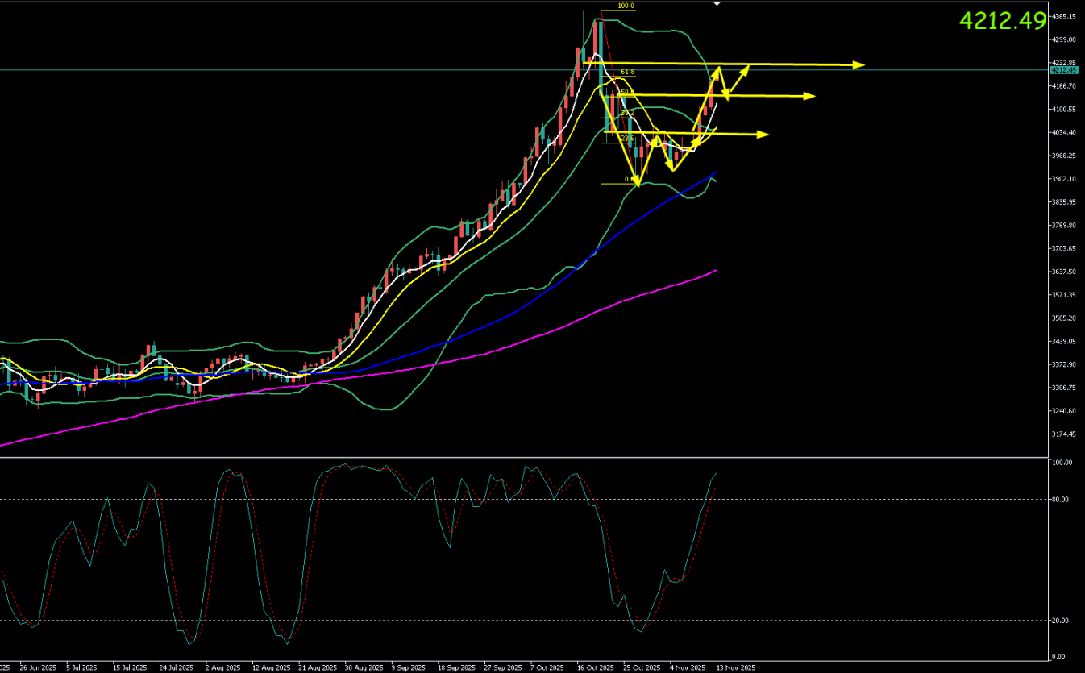The height and width of the screenshot is (673, 1085).
Task: Click the 4365.15 price axis label
Action: point(1066,16)
